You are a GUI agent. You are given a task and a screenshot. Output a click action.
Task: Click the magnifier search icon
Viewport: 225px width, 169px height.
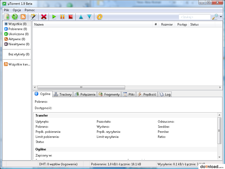215,17
